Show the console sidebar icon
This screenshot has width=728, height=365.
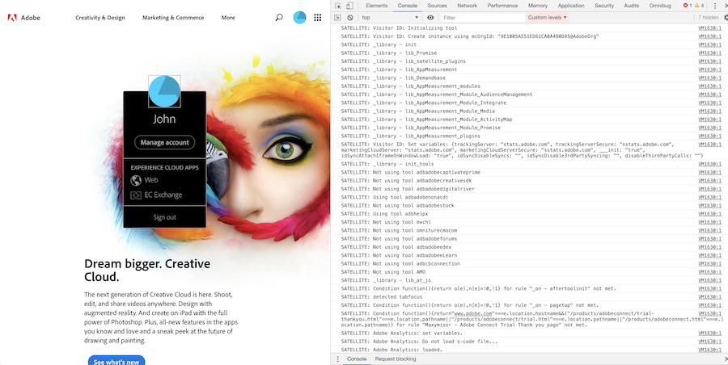(x=337, y=18)
